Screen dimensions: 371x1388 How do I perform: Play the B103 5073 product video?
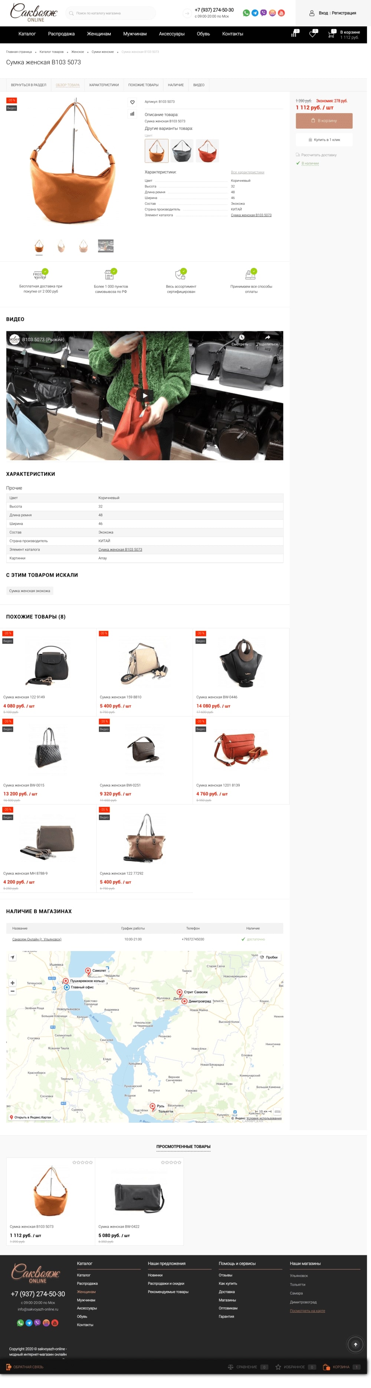(145, 396)
